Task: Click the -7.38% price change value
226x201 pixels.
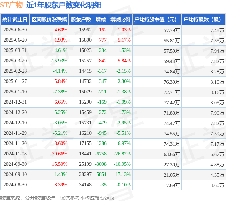Action: click(60, 92)
